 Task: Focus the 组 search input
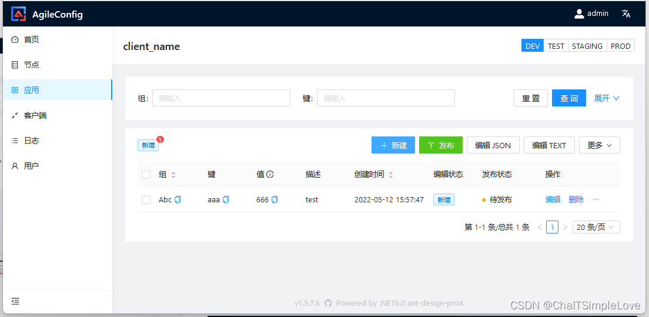pyautogui.click(x=222, y=98)
